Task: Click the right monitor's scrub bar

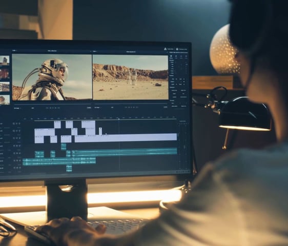Action: (x=130, y=104)
